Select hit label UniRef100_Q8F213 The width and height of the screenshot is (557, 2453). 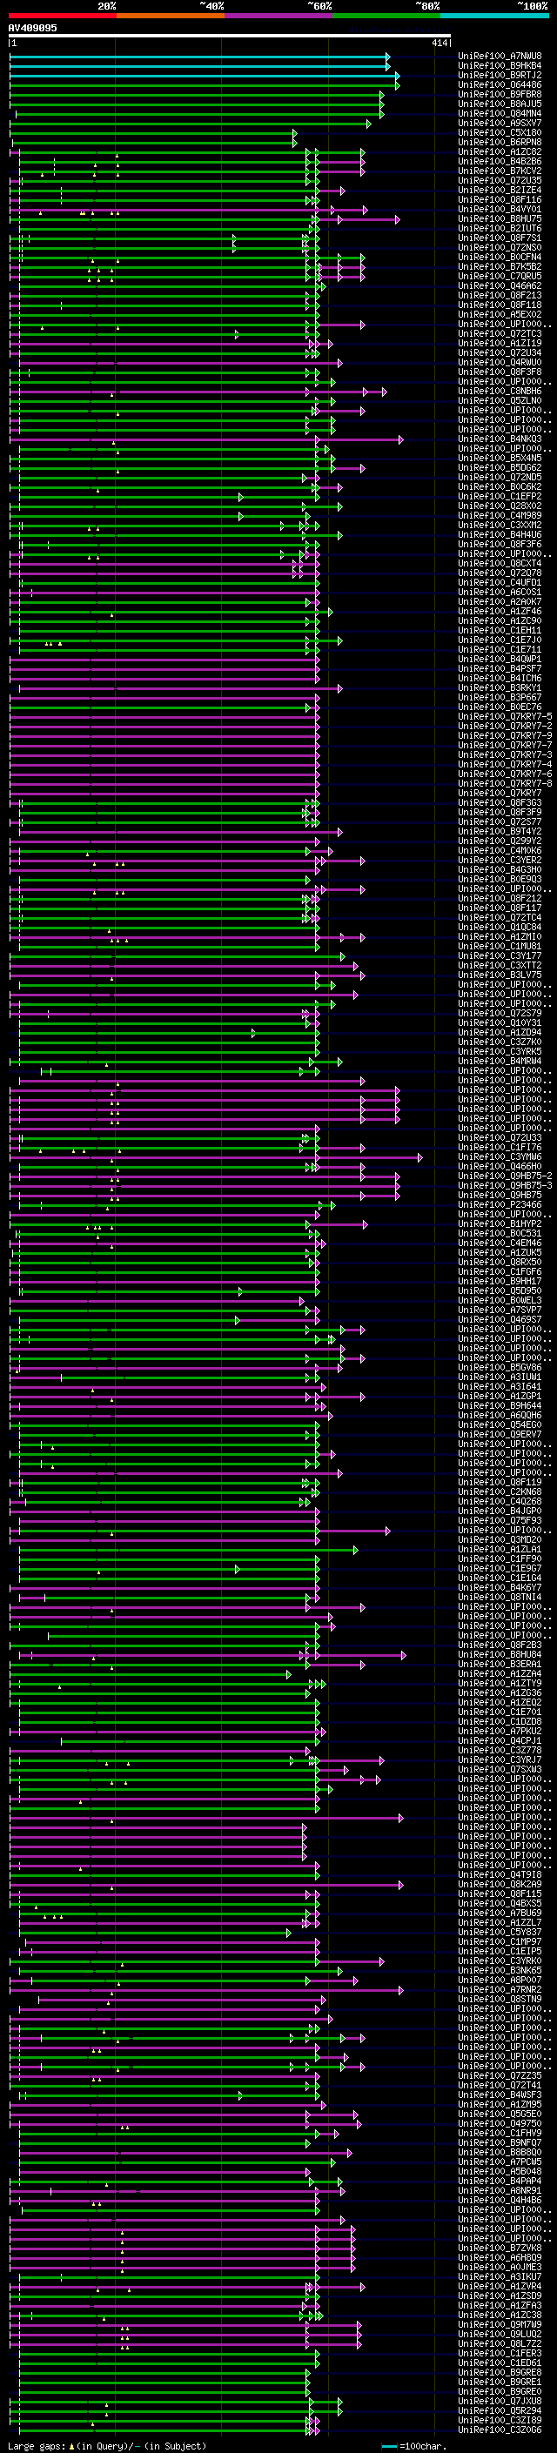[499, 295]
